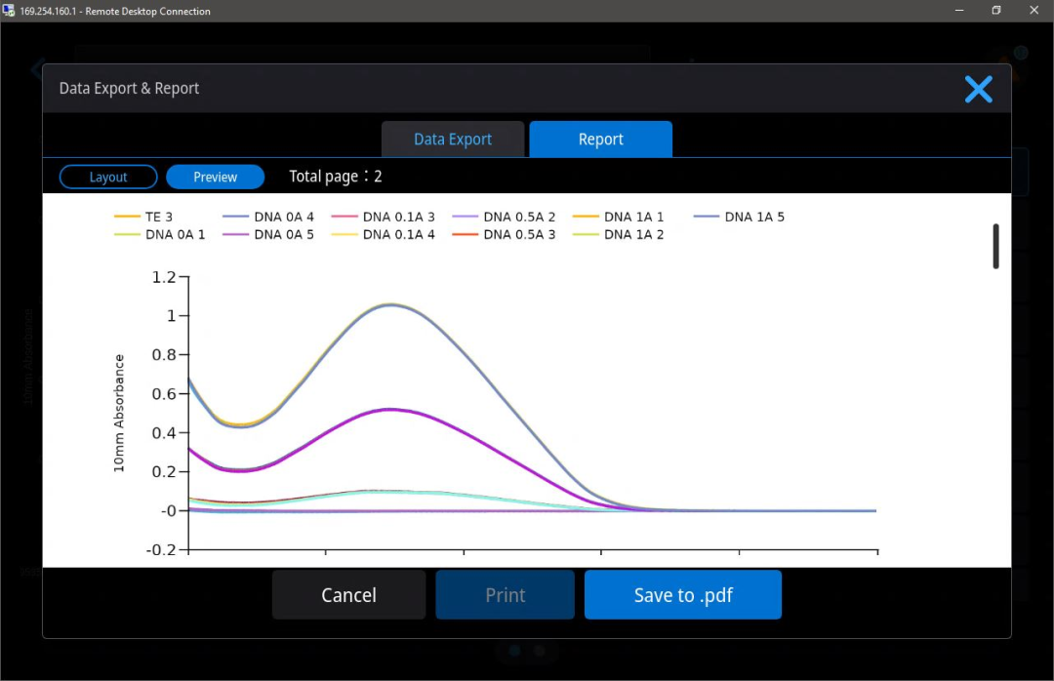The height and width of the screenshot is (681, 1054).
Task: Click the Data Export & Report title
Action: (129, 88)
